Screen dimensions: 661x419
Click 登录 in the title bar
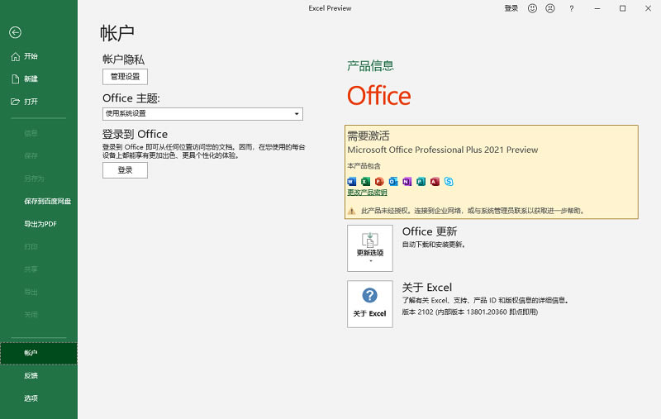(x=511, y=8)
